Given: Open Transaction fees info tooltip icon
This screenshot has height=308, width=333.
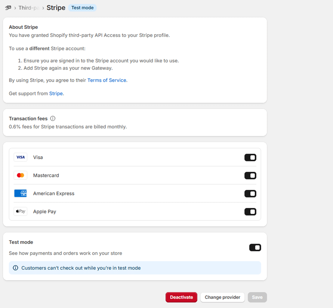Looking at the screenshot, I should tap(53, 119).
